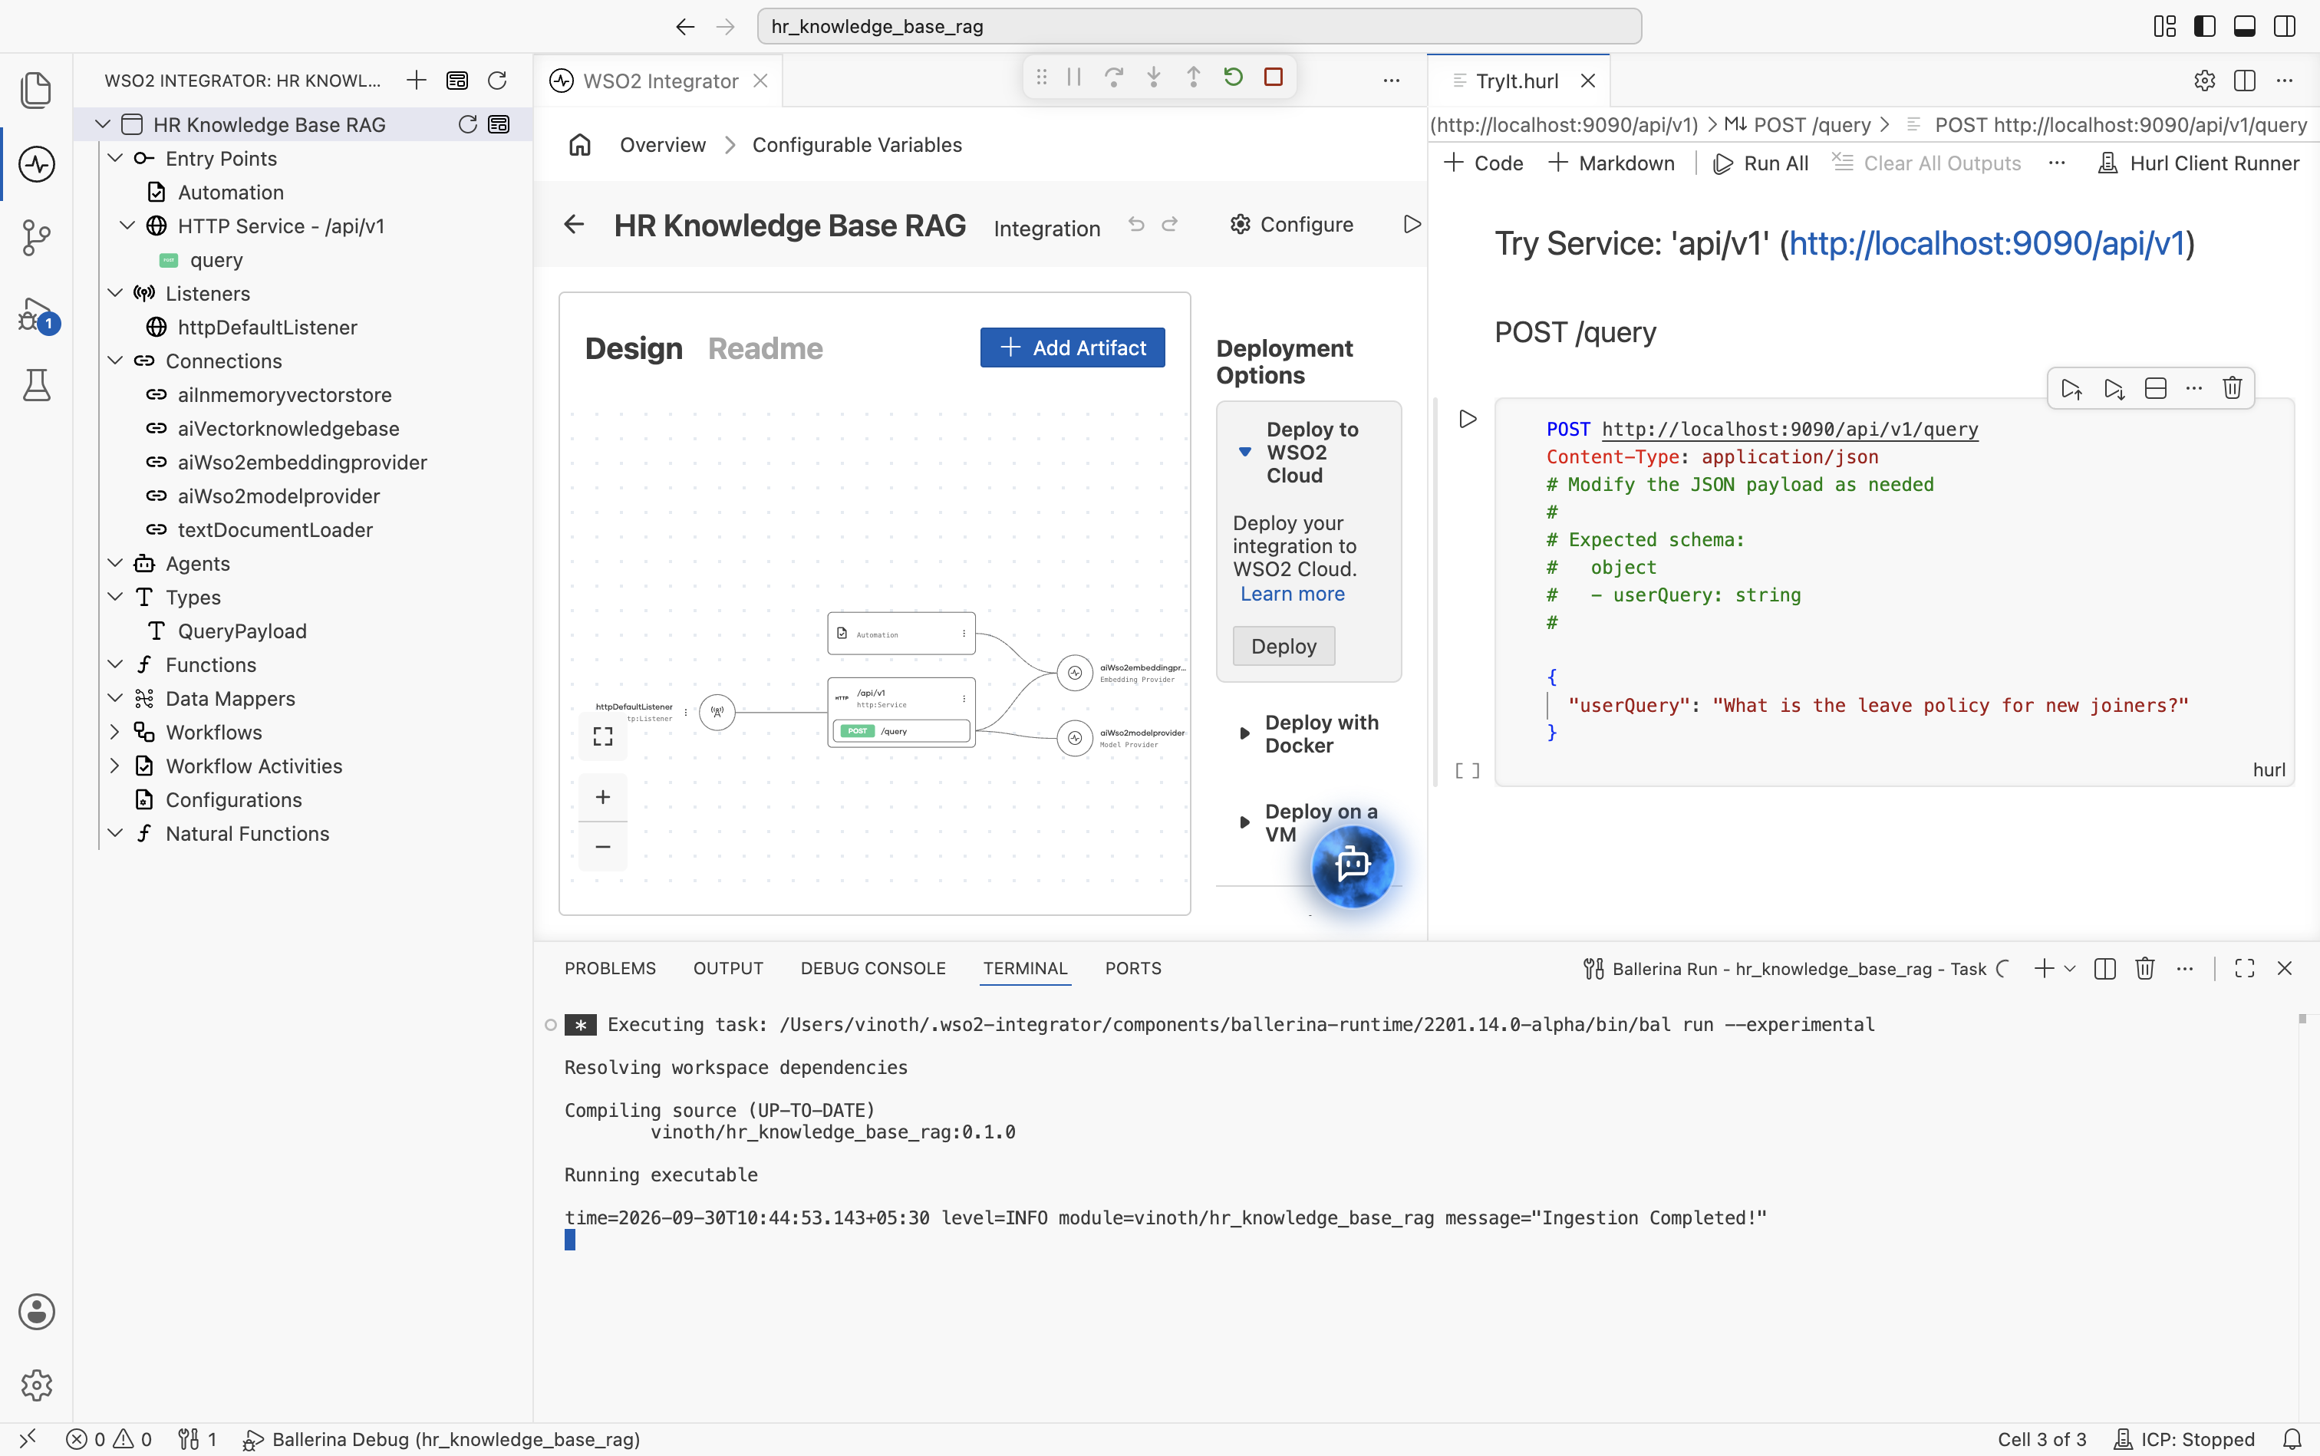Step Into in debug toolbar

[x=1154, y=77]
